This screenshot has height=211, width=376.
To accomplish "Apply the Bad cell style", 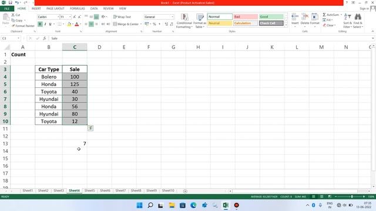I will pyautogui.click(x=246, y=17).
